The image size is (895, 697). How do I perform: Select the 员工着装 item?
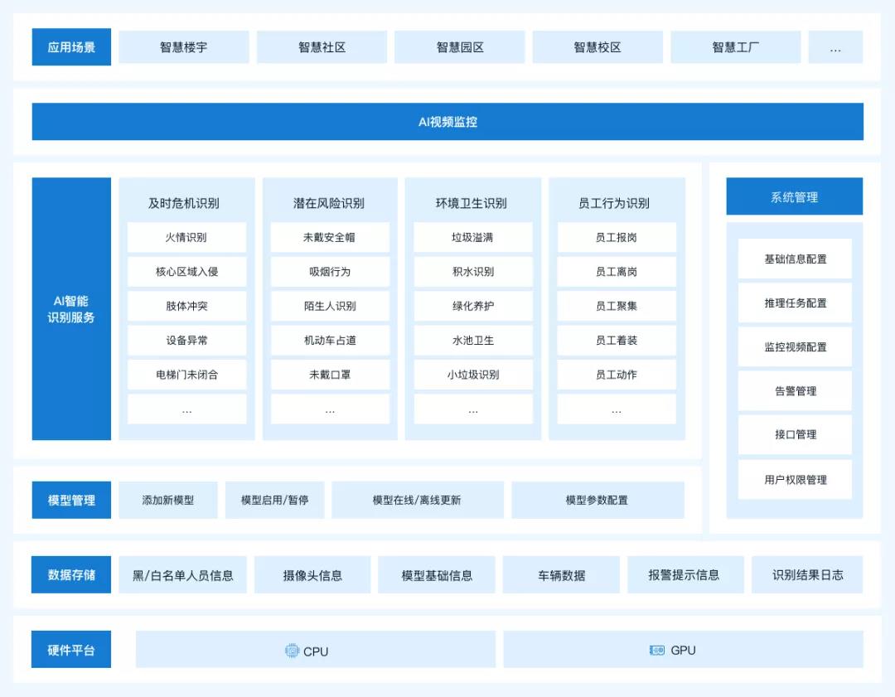coord(617,341)
